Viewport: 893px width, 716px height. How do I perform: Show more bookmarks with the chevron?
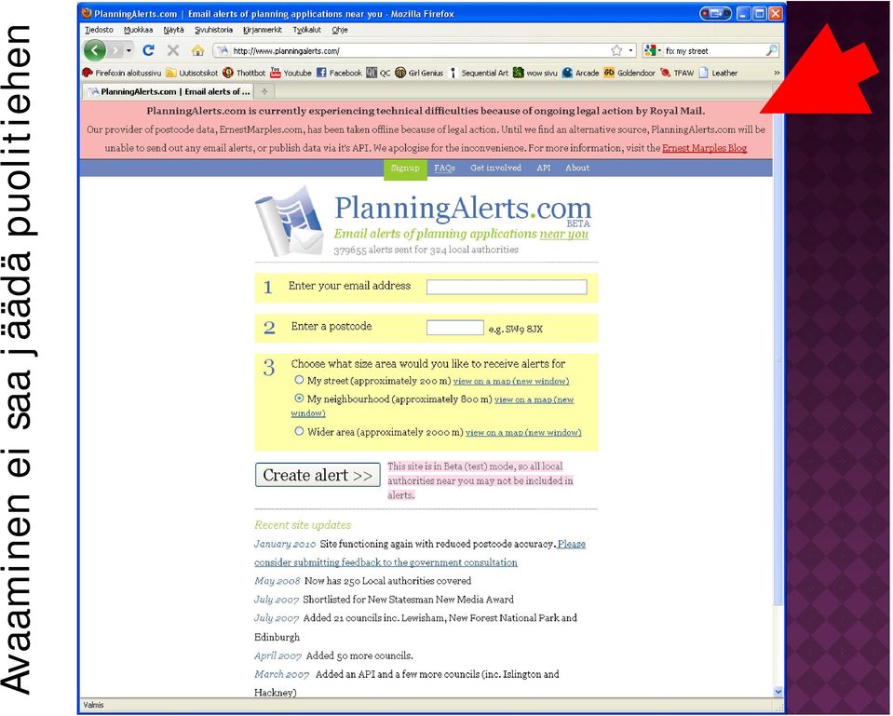click(x=777, y=73)
